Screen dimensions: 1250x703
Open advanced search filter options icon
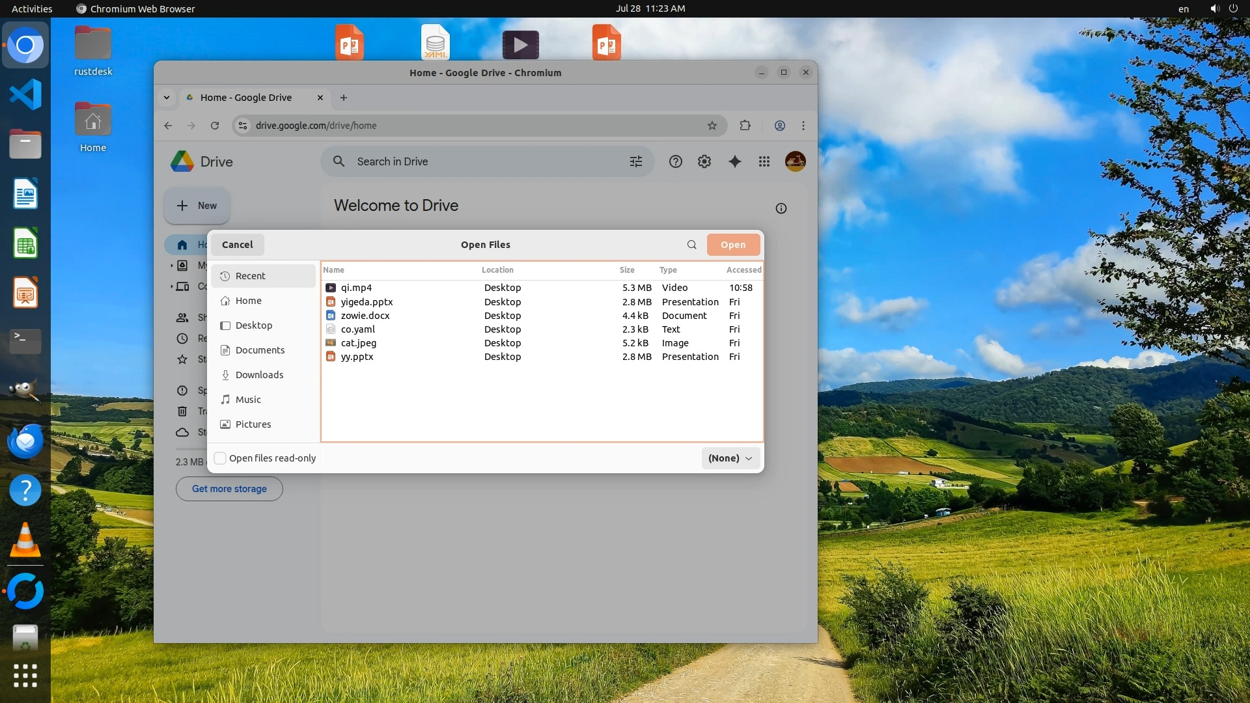click(636, 161)
